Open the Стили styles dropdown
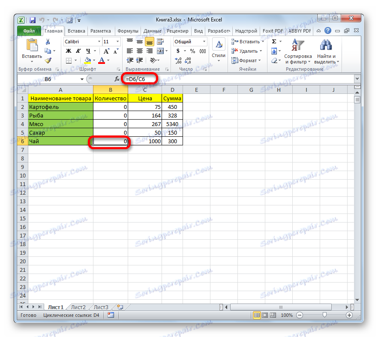The height and width of the screenshot is (337, 378). point(219,51)
